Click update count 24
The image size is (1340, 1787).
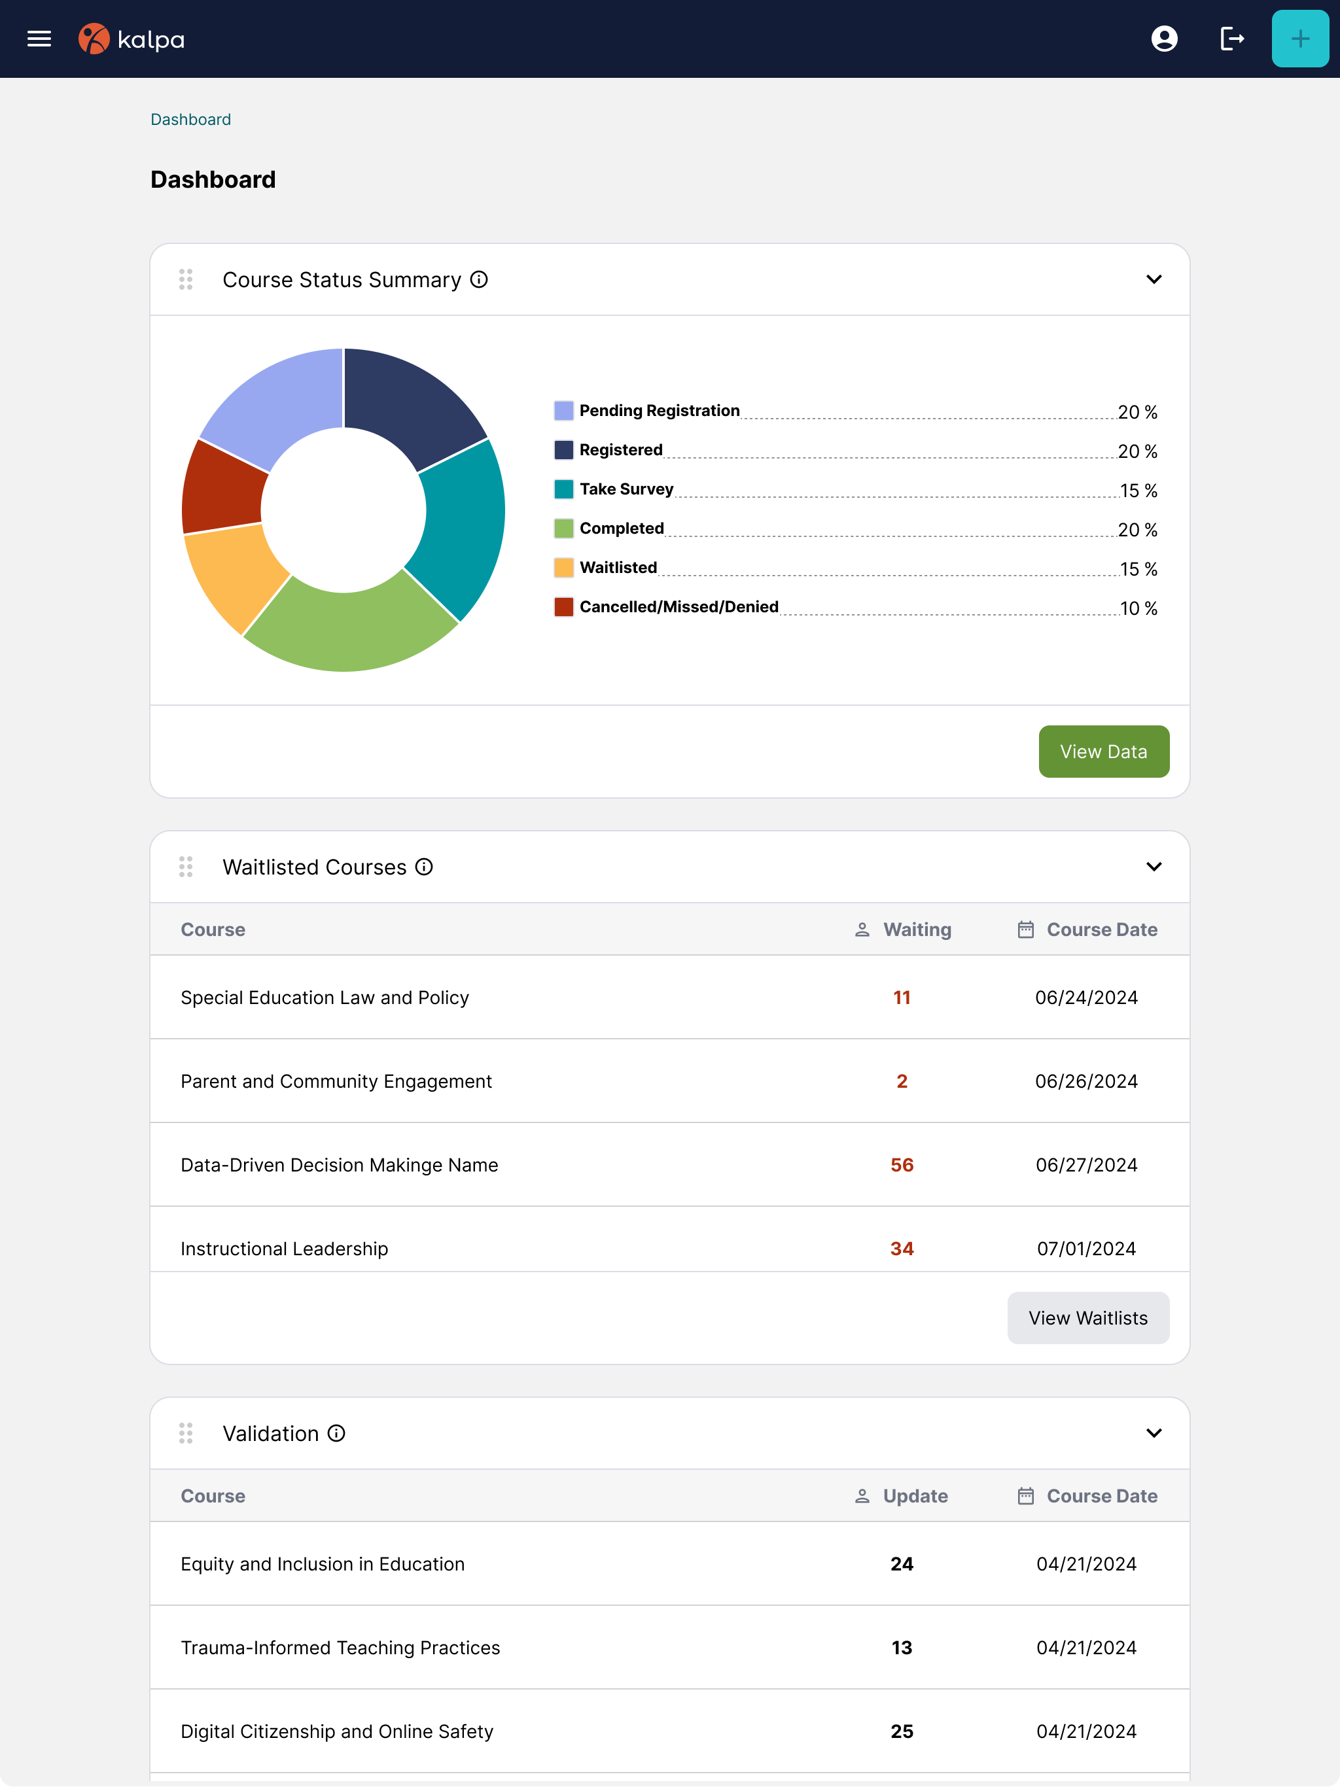click(902, 1564)
